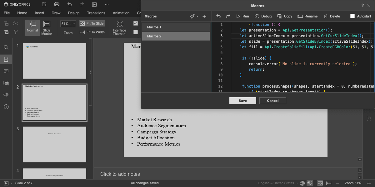Open the 51% zoom dropdown
This screenshot has height=187, width=375.
68,24
